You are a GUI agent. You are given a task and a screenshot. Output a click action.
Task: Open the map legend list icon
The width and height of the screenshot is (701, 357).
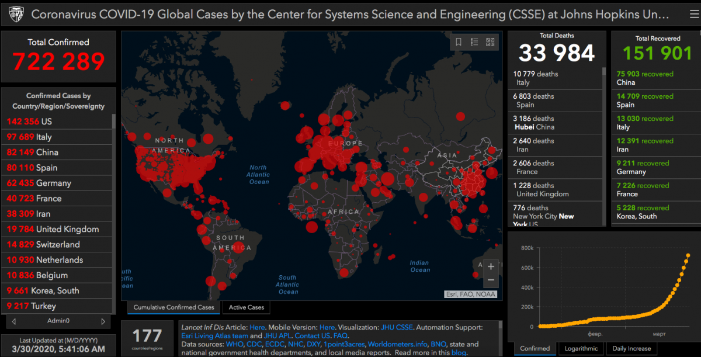pos(474,42)
